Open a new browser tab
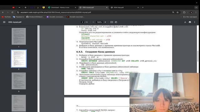The height and width of the screenshot is (112, 200). 143,7
